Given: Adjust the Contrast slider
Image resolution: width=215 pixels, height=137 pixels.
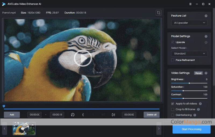Looking at the screenshot, I should point(189,98).
